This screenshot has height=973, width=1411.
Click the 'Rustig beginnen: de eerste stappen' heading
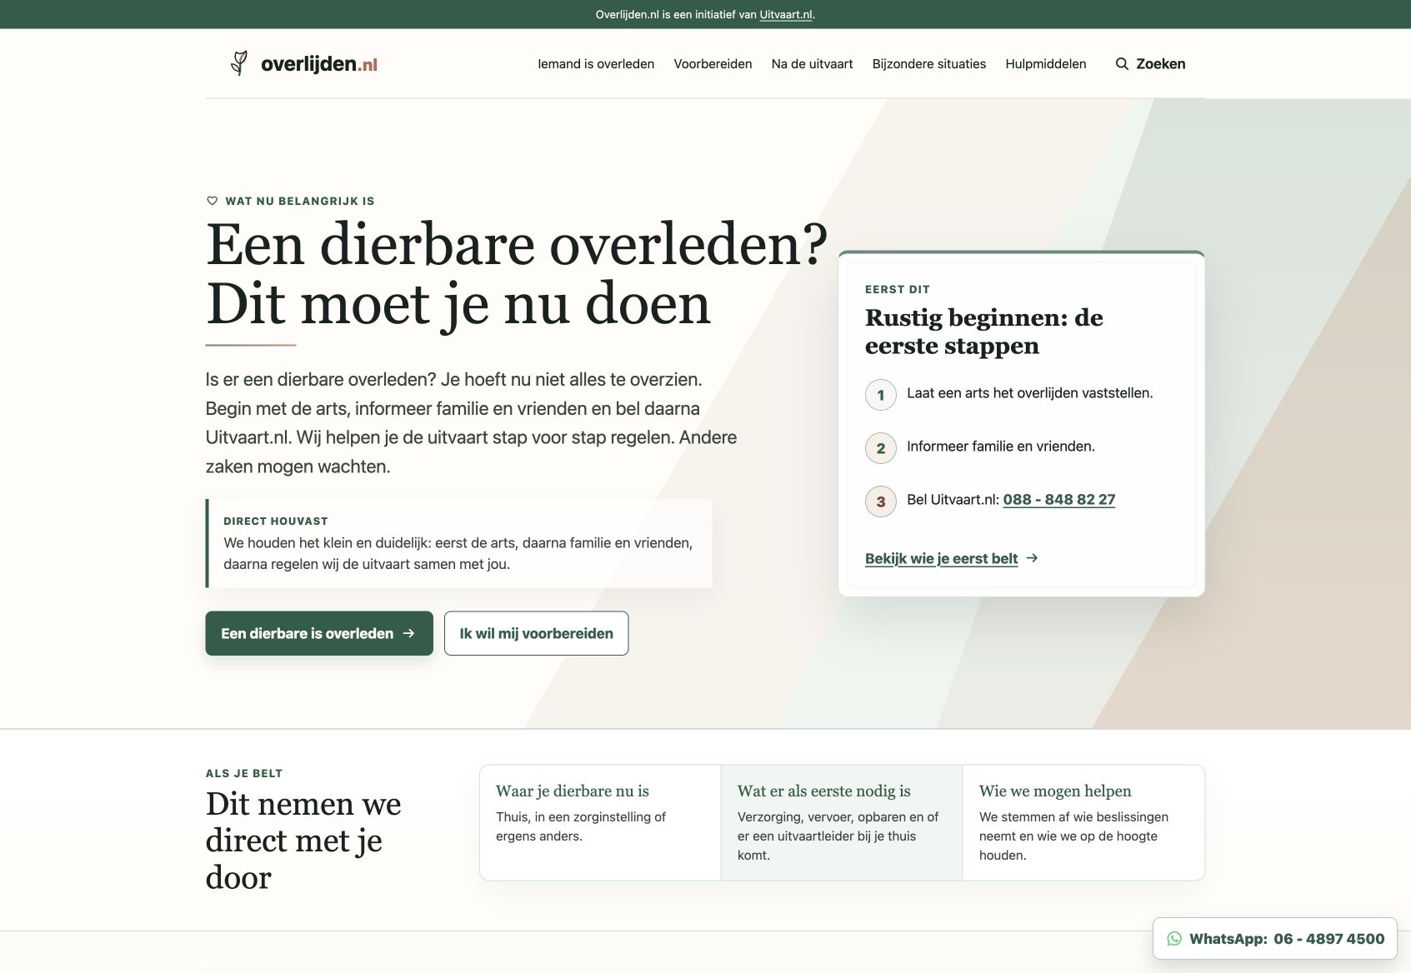point(984,332)
